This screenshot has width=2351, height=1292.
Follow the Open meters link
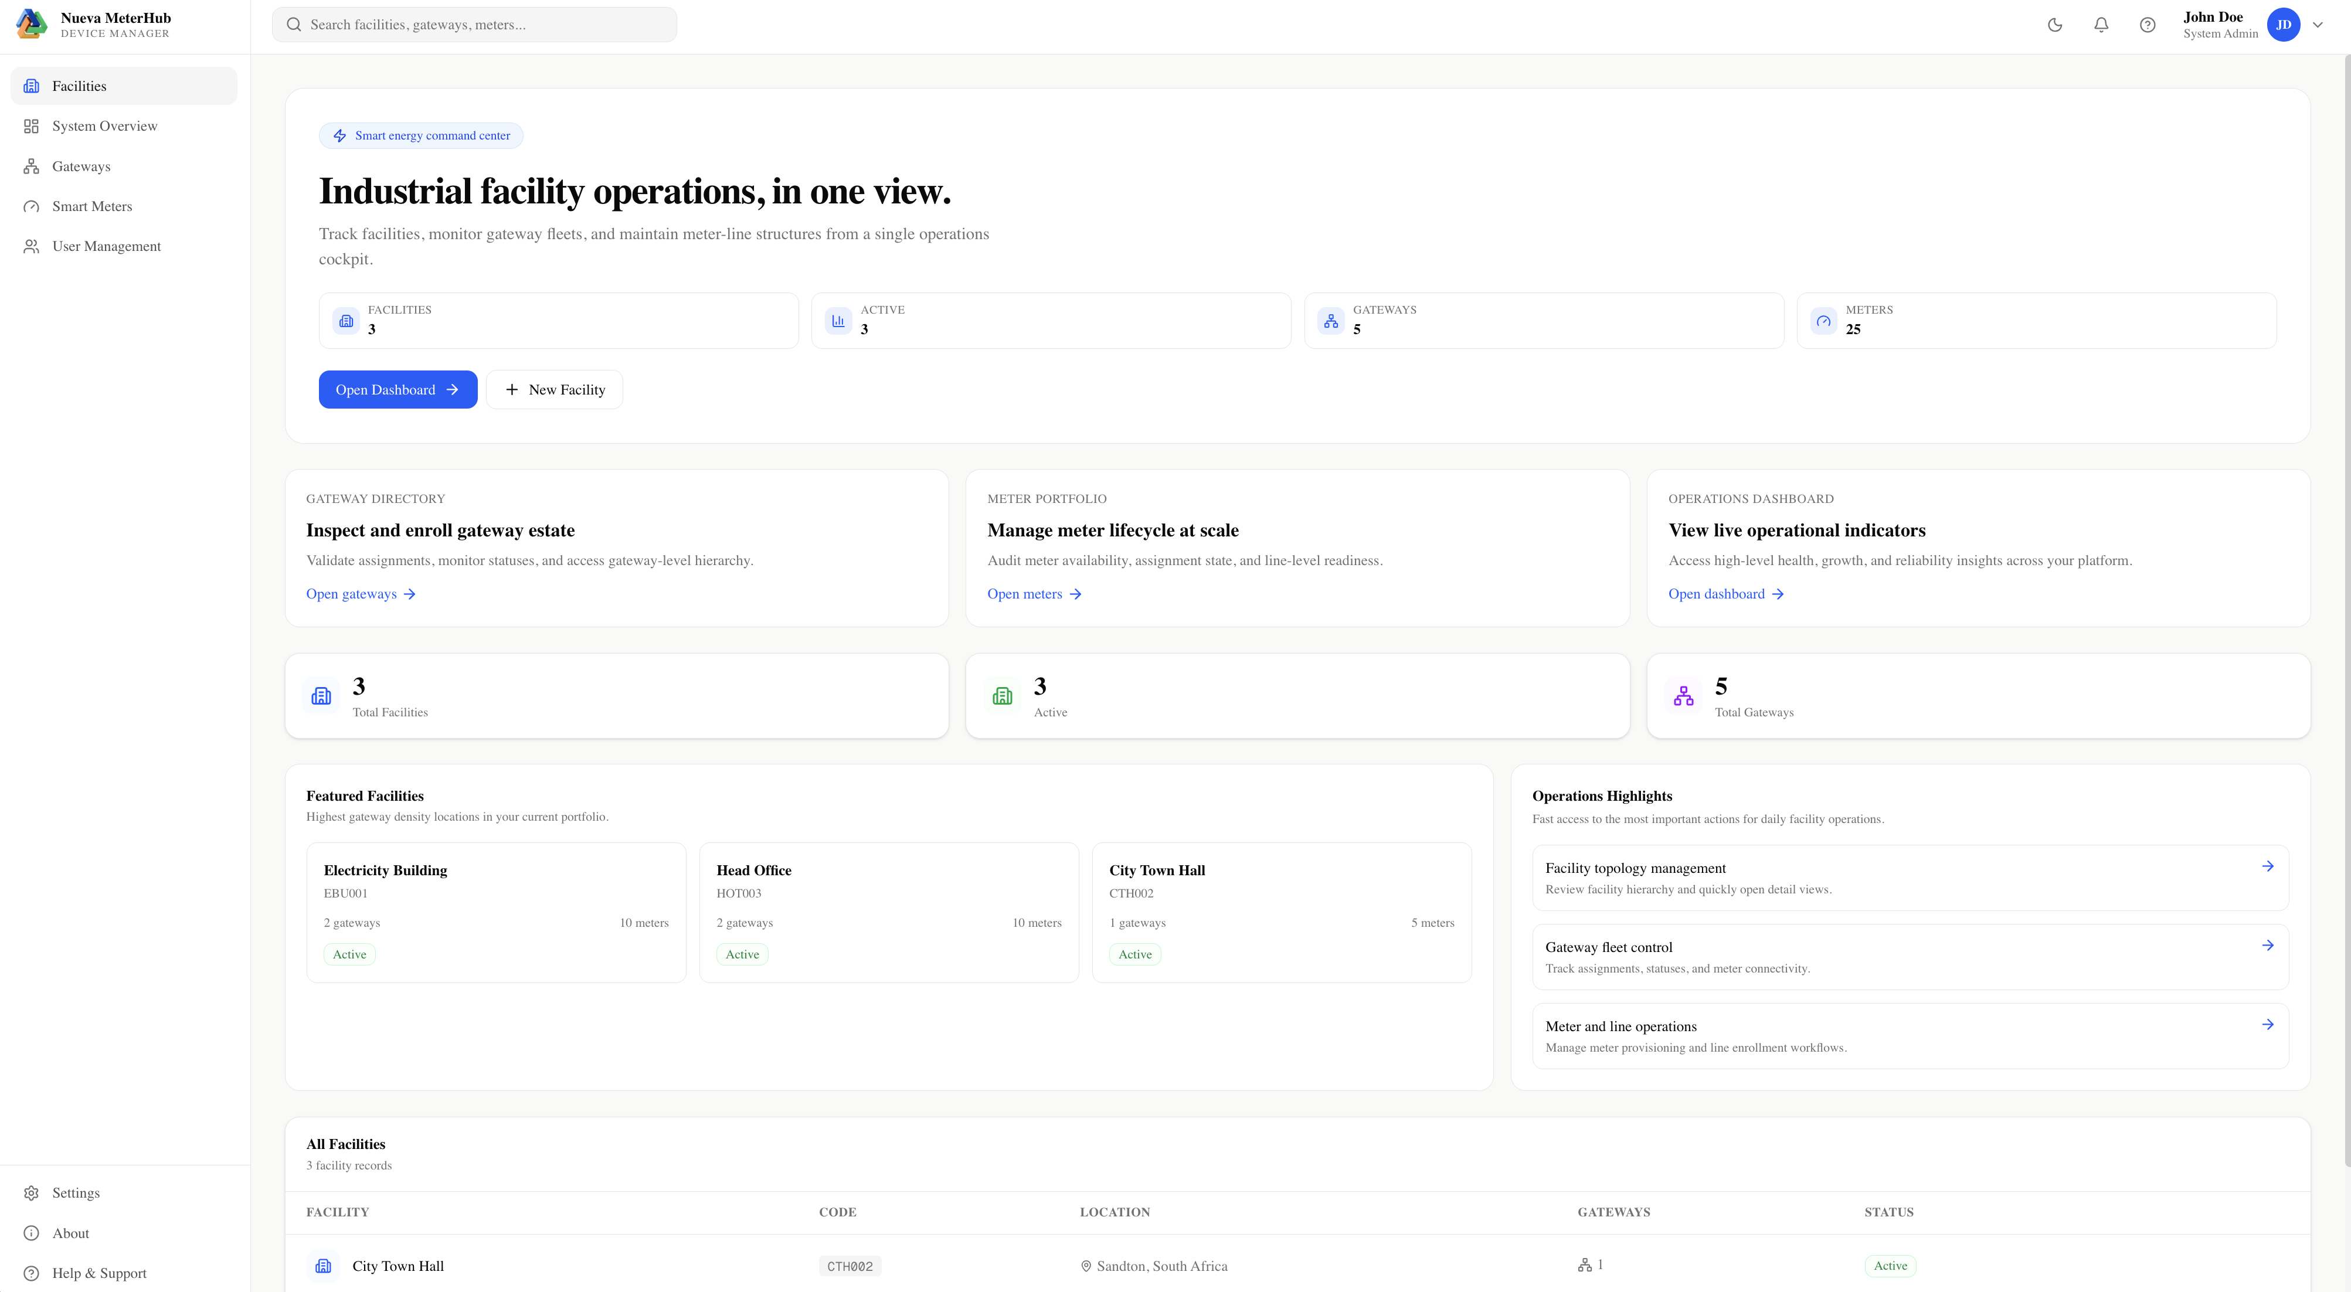click(1035, 594)
